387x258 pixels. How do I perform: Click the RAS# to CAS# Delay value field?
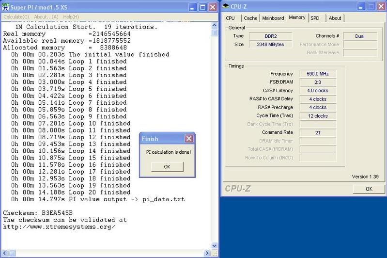[318, 99]
